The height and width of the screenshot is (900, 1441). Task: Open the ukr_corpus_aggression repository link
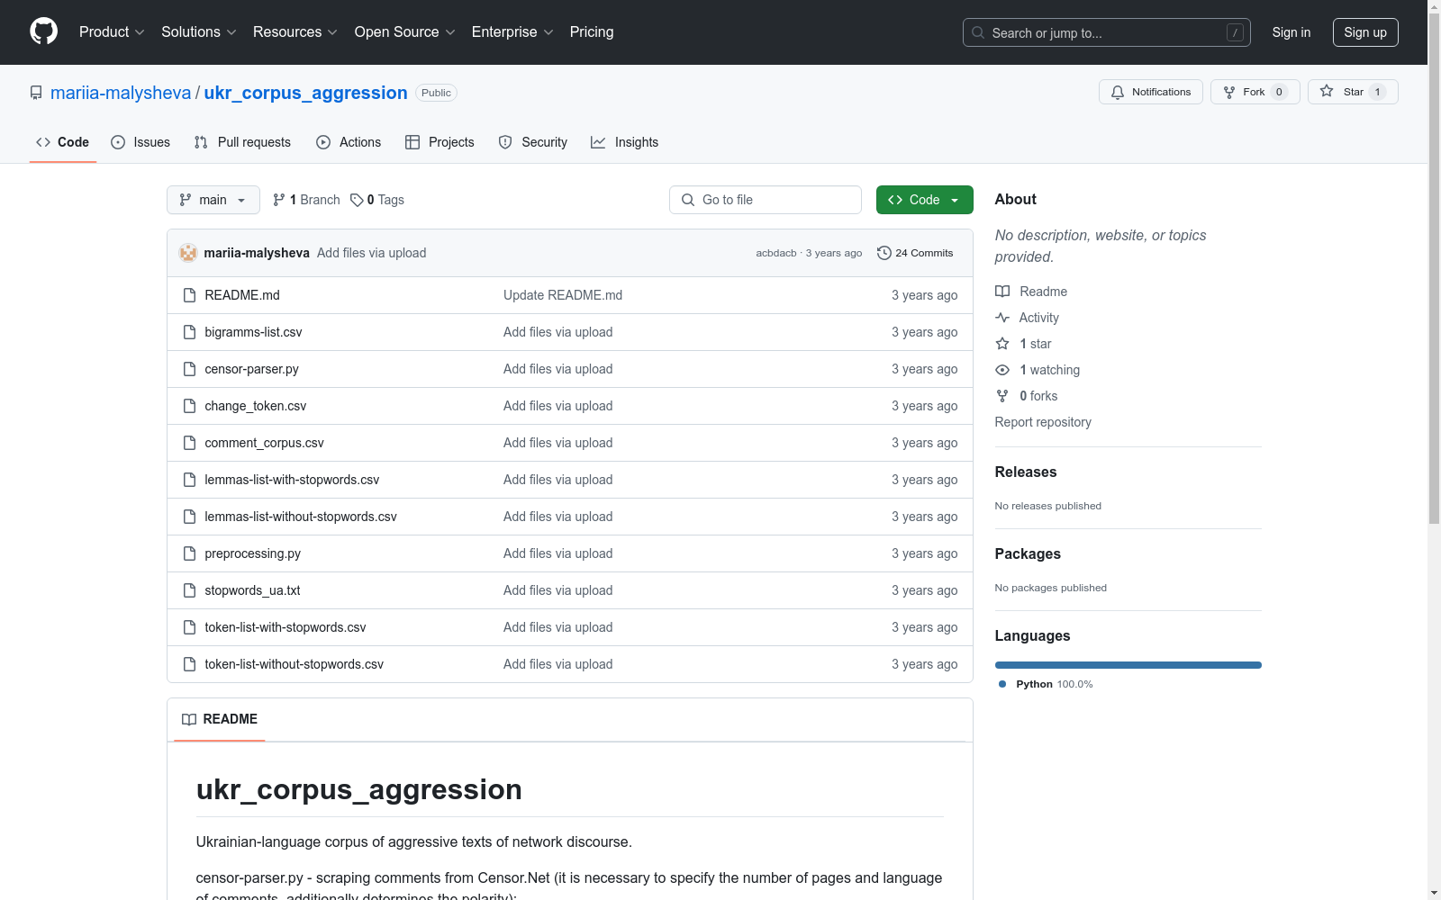click(306, 93)
